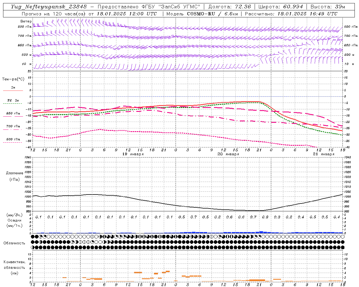Click the forecast start time 18.01.2025 12:00 UTC
The height and width of the screenshot is (287, 359).
[x=127, y=14]
